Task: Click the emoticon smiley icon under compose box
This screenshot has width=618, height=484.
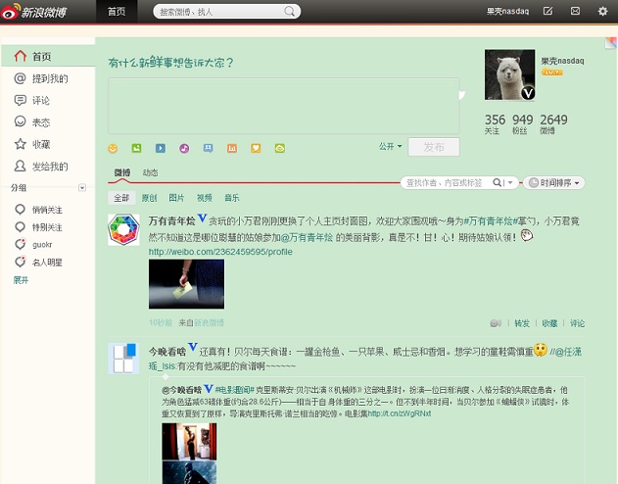Action: click(113, 148)
